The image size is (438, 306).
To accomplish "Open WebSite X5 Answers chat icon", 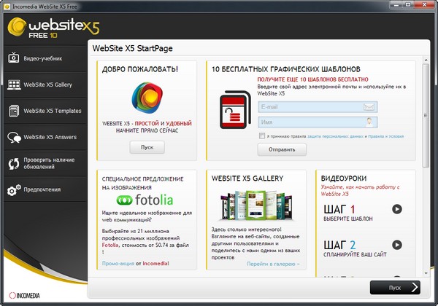I will click(13, 137).
